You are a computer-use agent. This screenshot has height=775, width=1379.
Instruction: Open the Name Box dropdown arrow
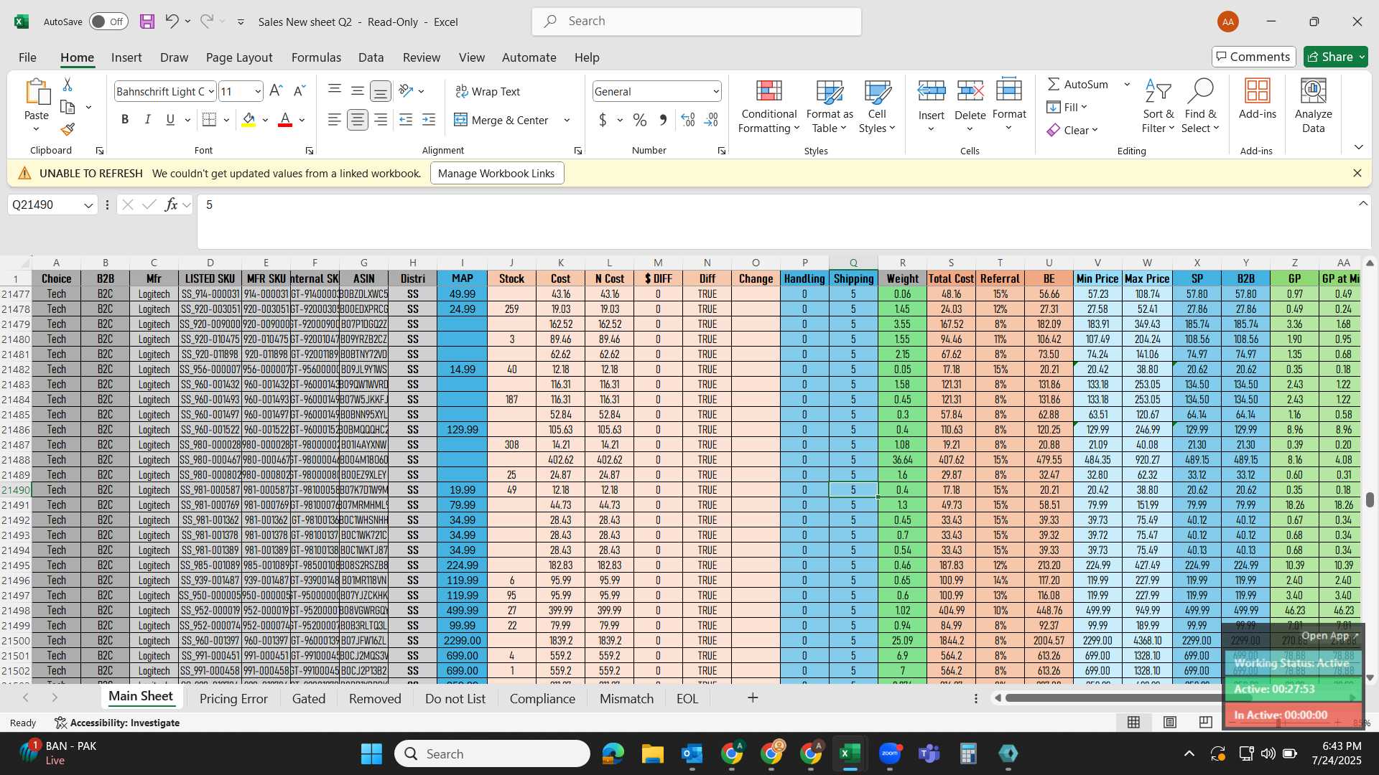(88, 205)
